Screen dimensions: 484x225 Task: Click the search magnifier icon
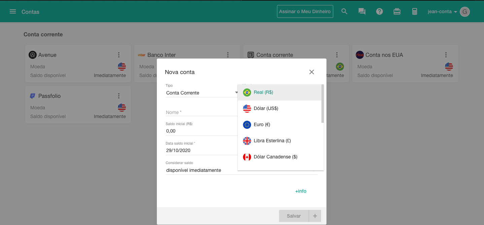click(344, 11)
